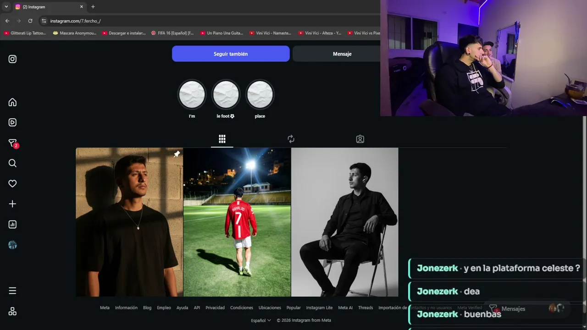Open the browser tab search dropdown

[6, 7]
